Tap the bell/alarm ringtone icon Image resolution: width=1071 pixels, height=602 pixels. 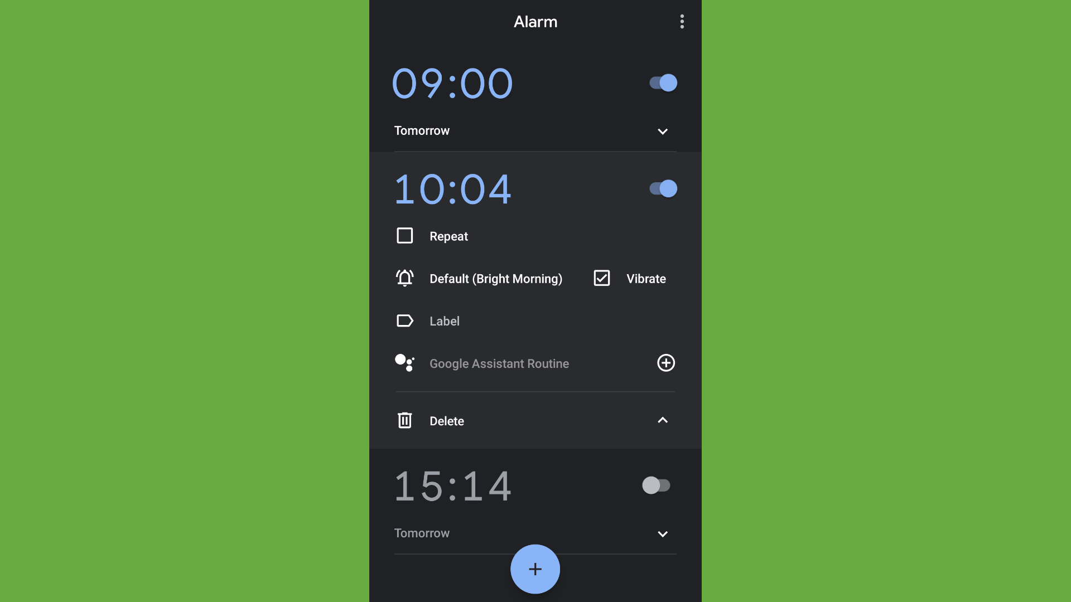(404, 278)
